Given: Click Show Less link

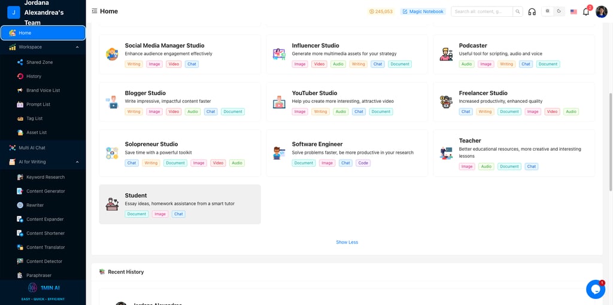Looking at the screenshot, I should pos(347,242).
